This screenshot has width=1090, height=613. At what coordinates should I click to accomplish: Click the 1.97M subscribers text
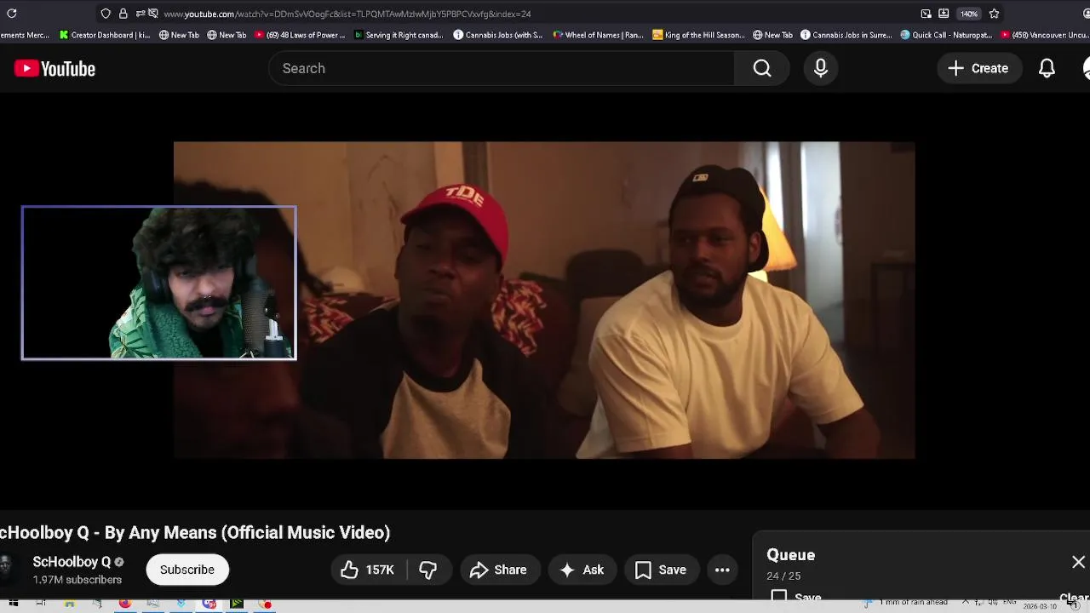point(77,580)
